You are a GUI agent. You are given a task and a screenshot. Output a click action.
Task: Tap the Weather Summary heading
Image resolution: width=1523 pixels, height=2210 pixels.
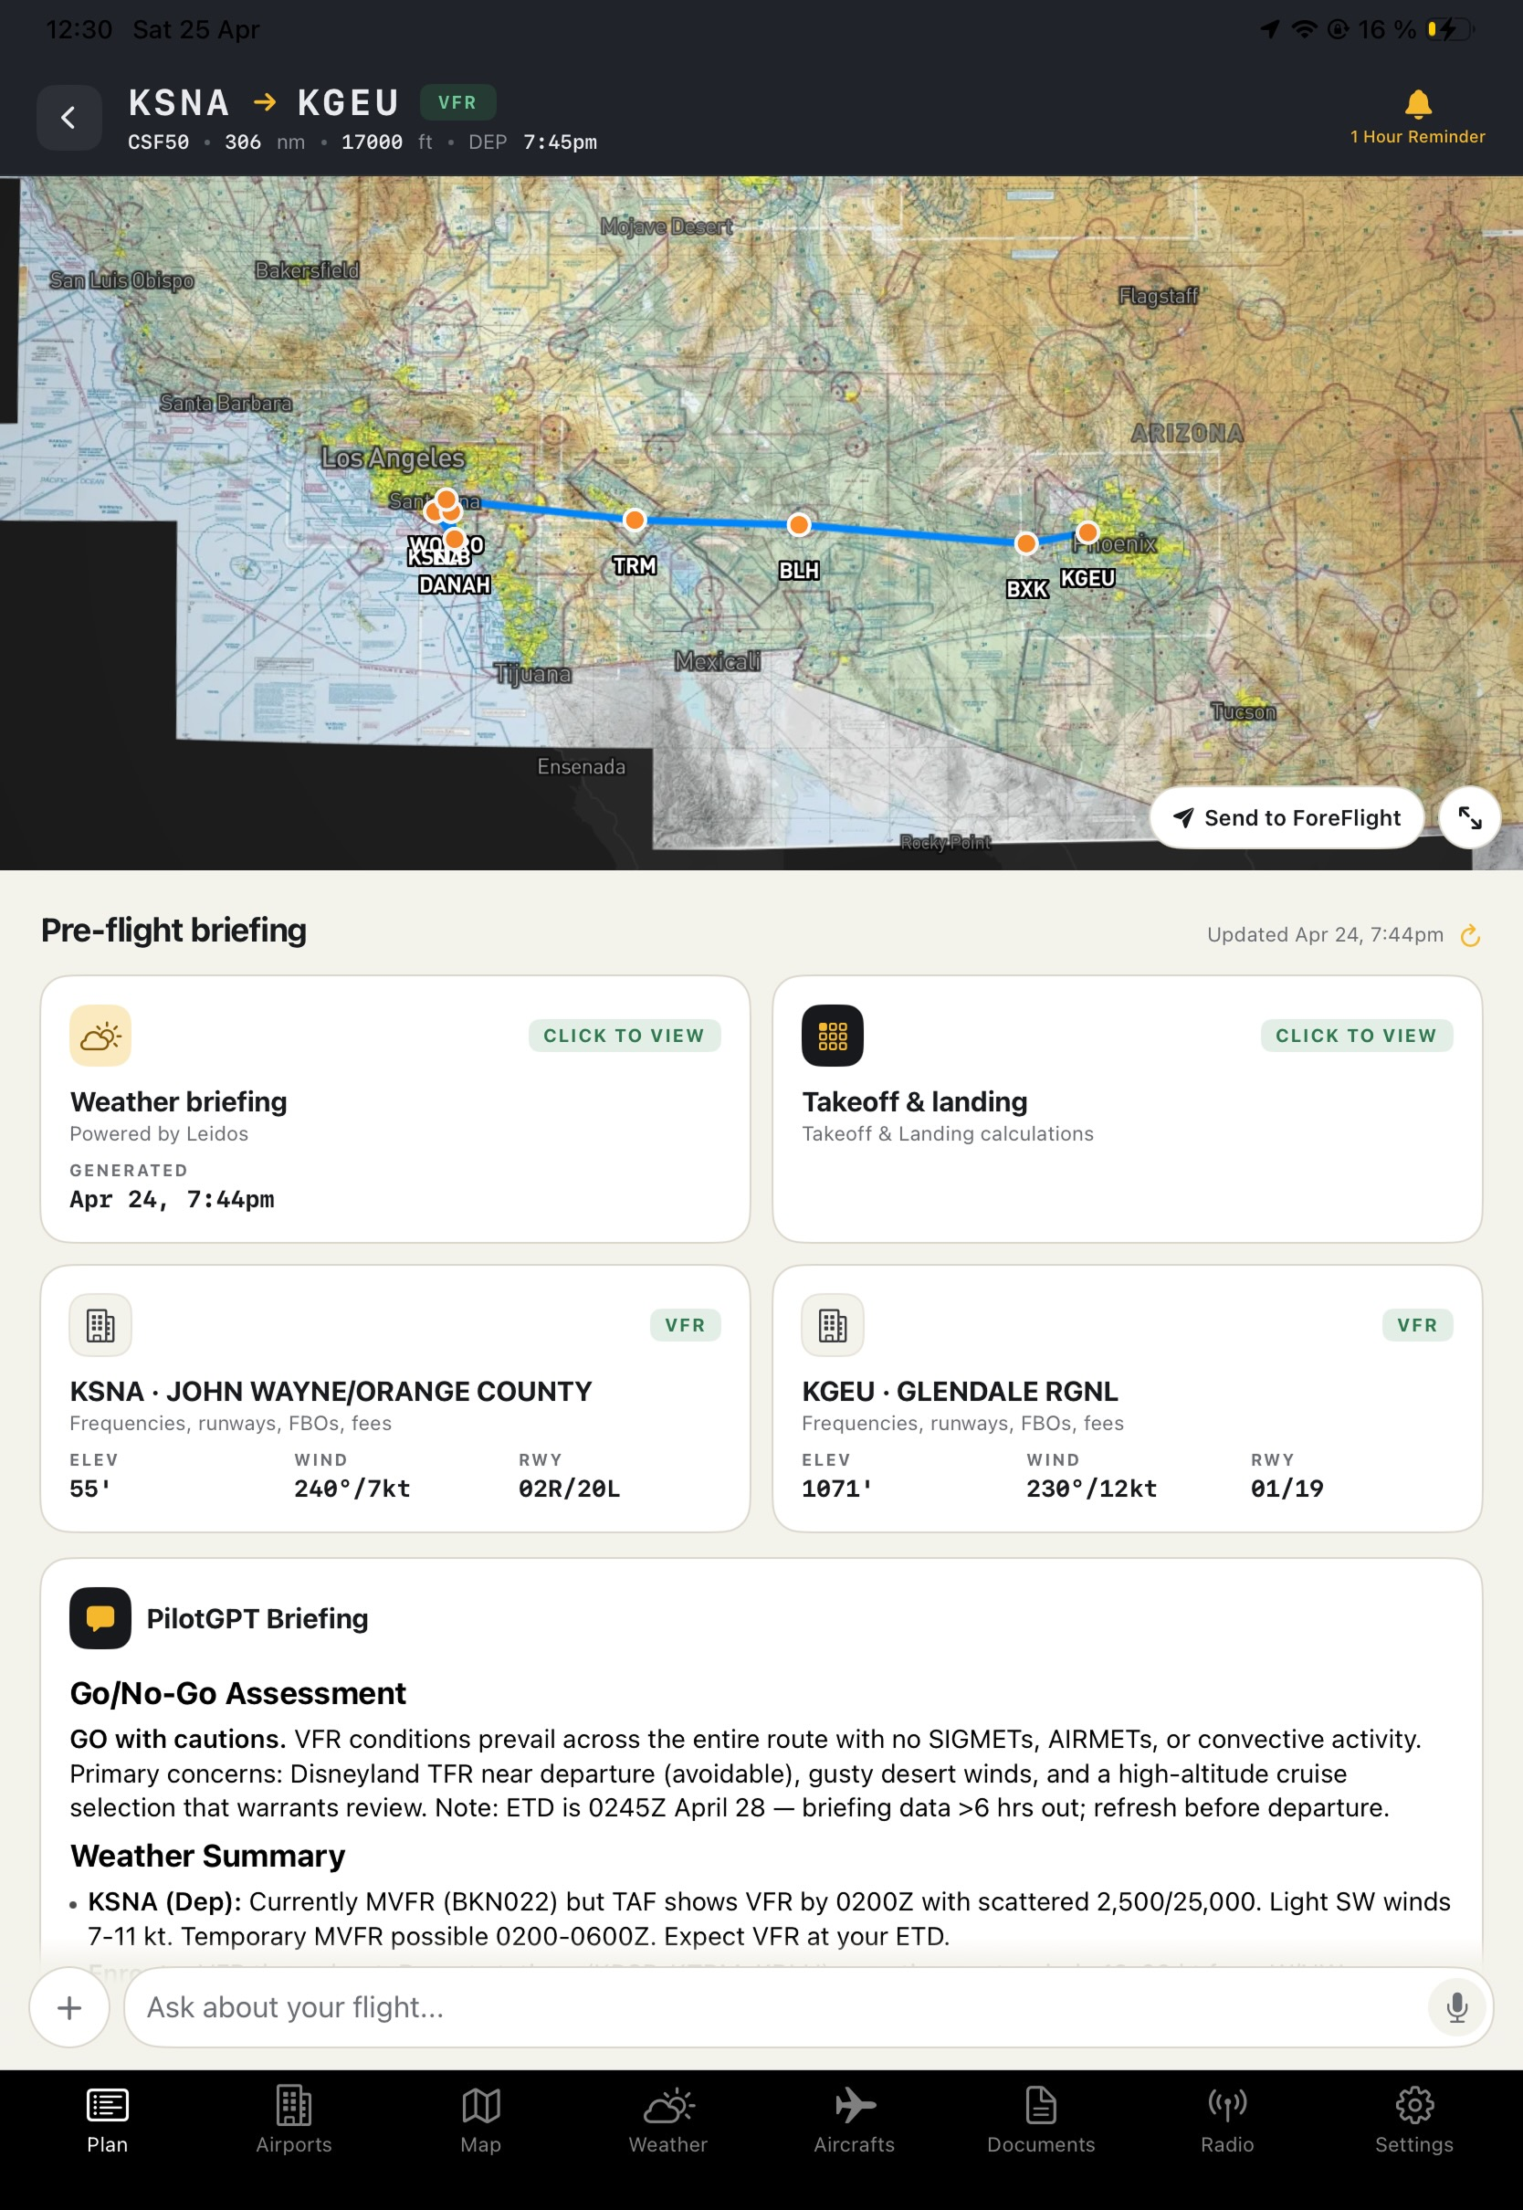click(x=207, y=1855)
